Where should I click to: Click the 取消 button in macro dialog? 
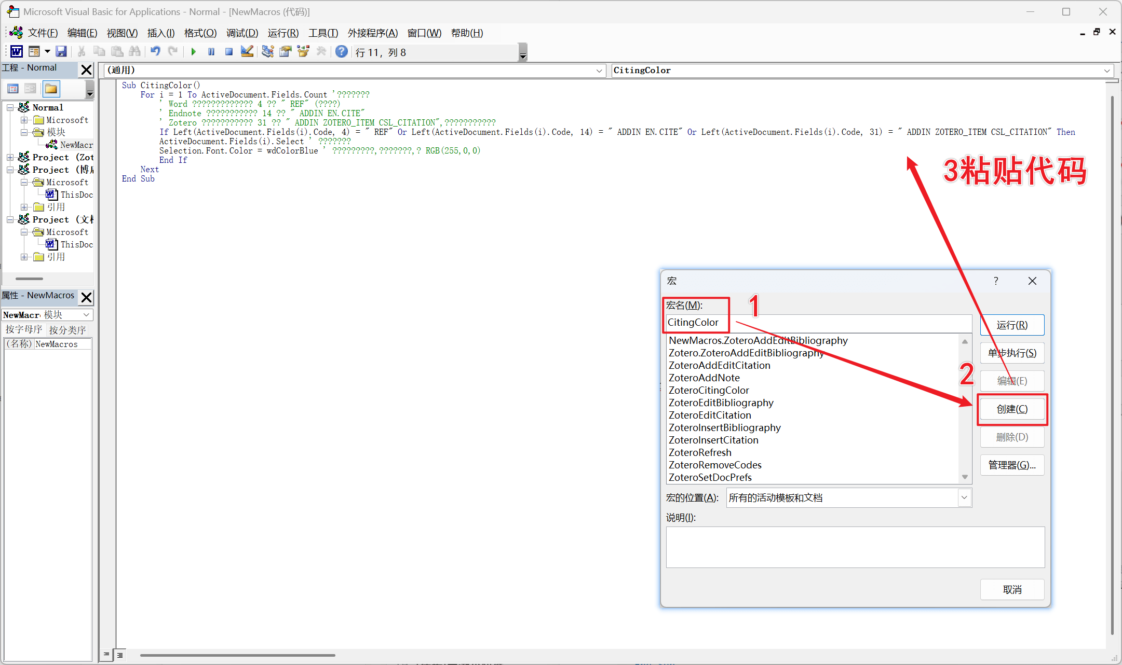(1011, 590)
